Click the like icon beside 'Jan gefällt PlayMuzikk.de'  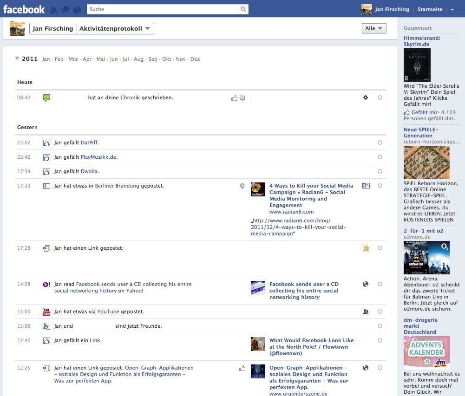click(x=46, y=157)
